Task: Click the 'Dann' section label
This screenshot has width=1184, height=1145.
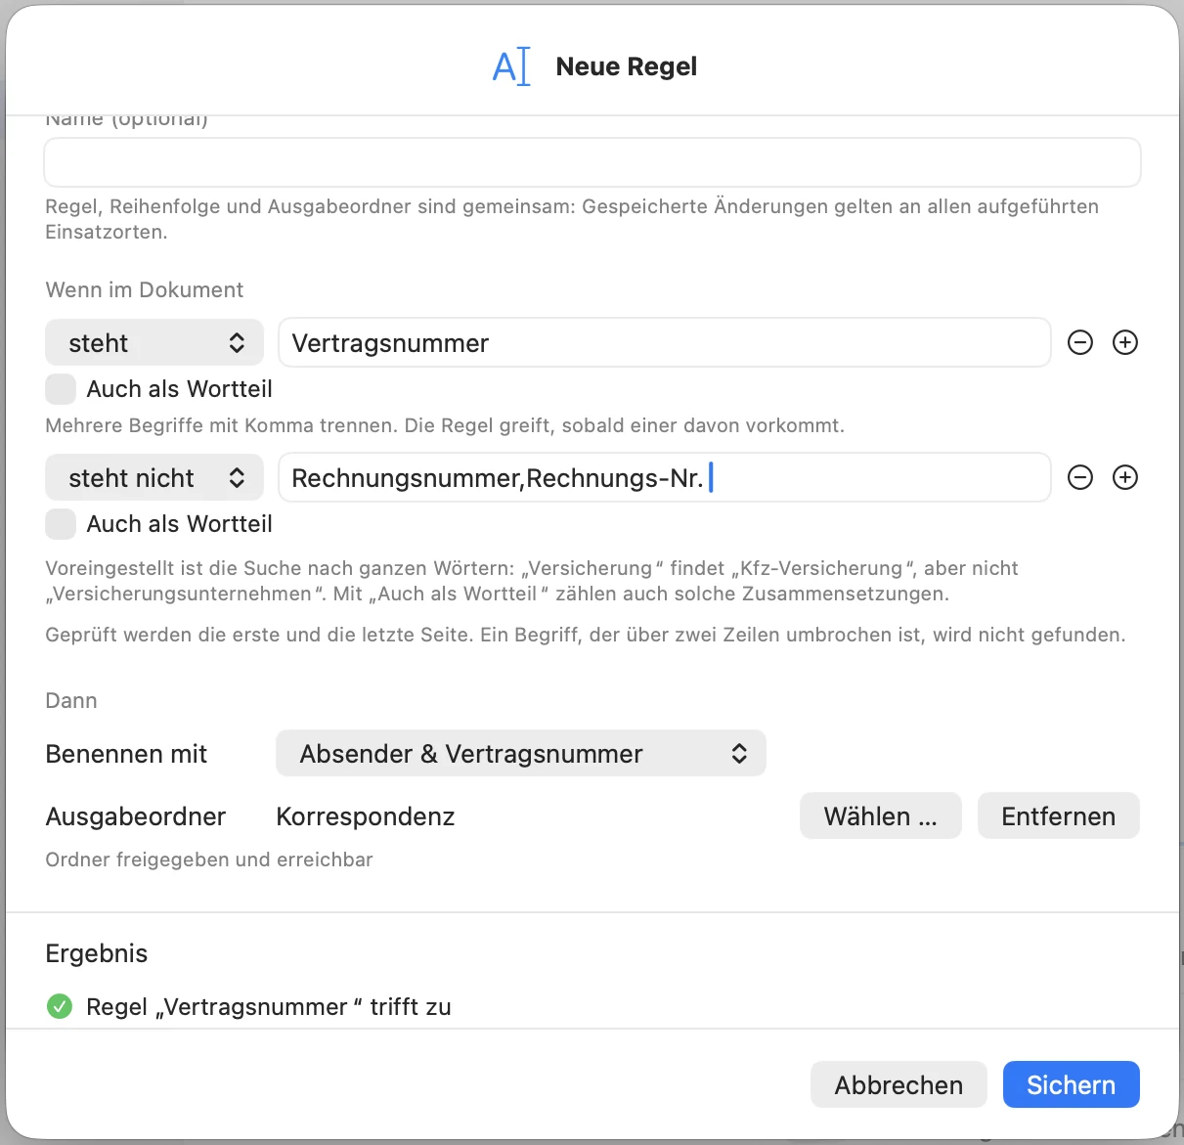Action: pyautogui.click(x=71, y=701)
